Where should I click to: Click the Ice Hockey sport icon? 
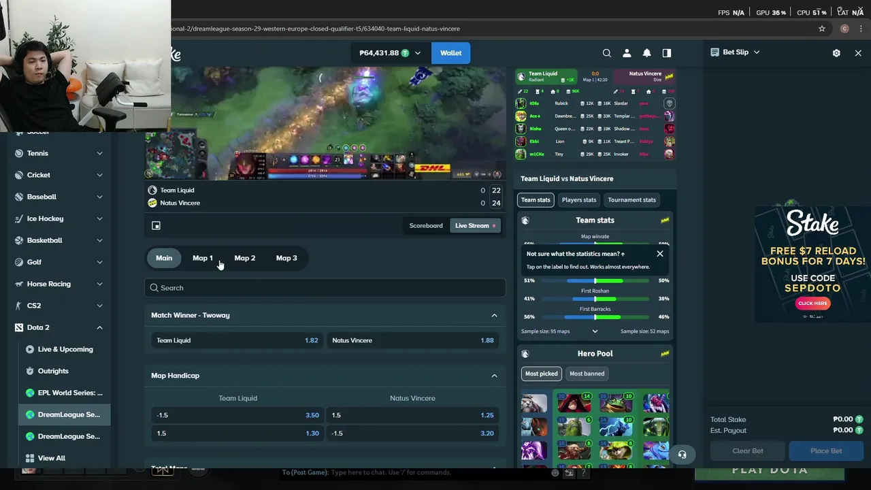pyautogui.click(x=19, y=218)
